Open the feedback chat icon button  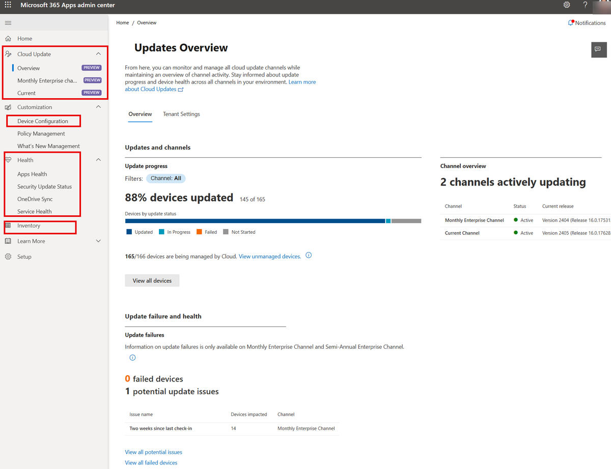click(x=598, y=49)
